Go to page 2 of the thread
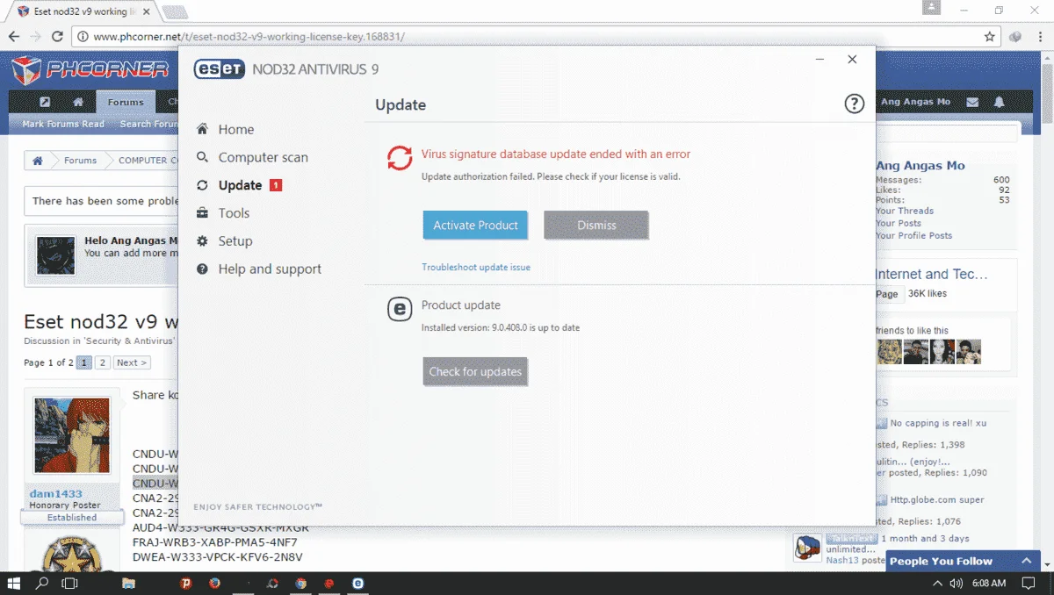1054x595 pixels. [x=102, y=362]
